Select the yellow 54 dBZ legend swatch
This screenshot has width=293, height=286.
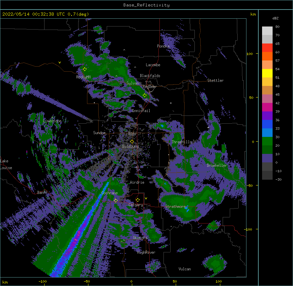267,73
